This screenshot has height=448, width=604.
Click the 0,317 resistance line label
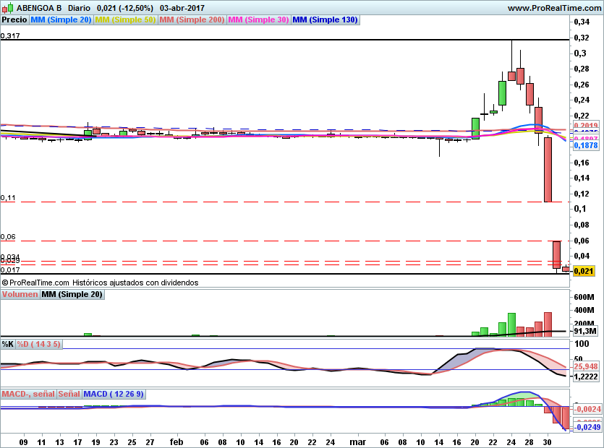(x=10, y=36)
